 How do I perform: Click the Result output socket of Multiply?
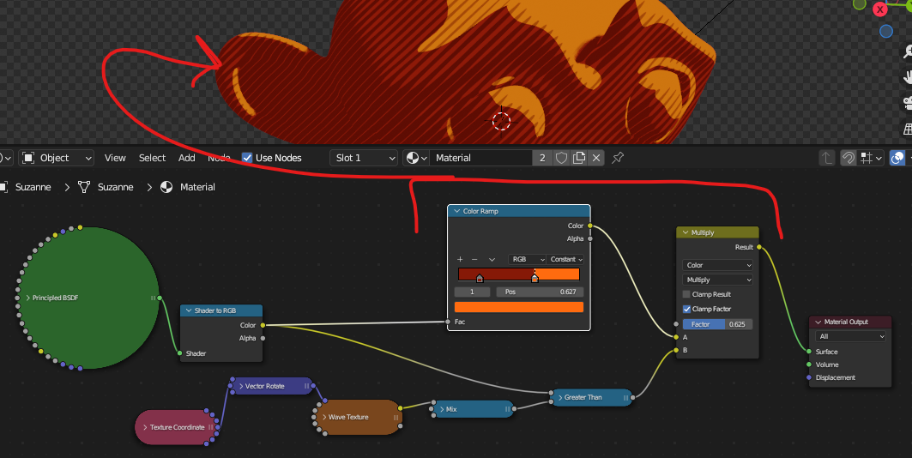(x=759, y=247)
